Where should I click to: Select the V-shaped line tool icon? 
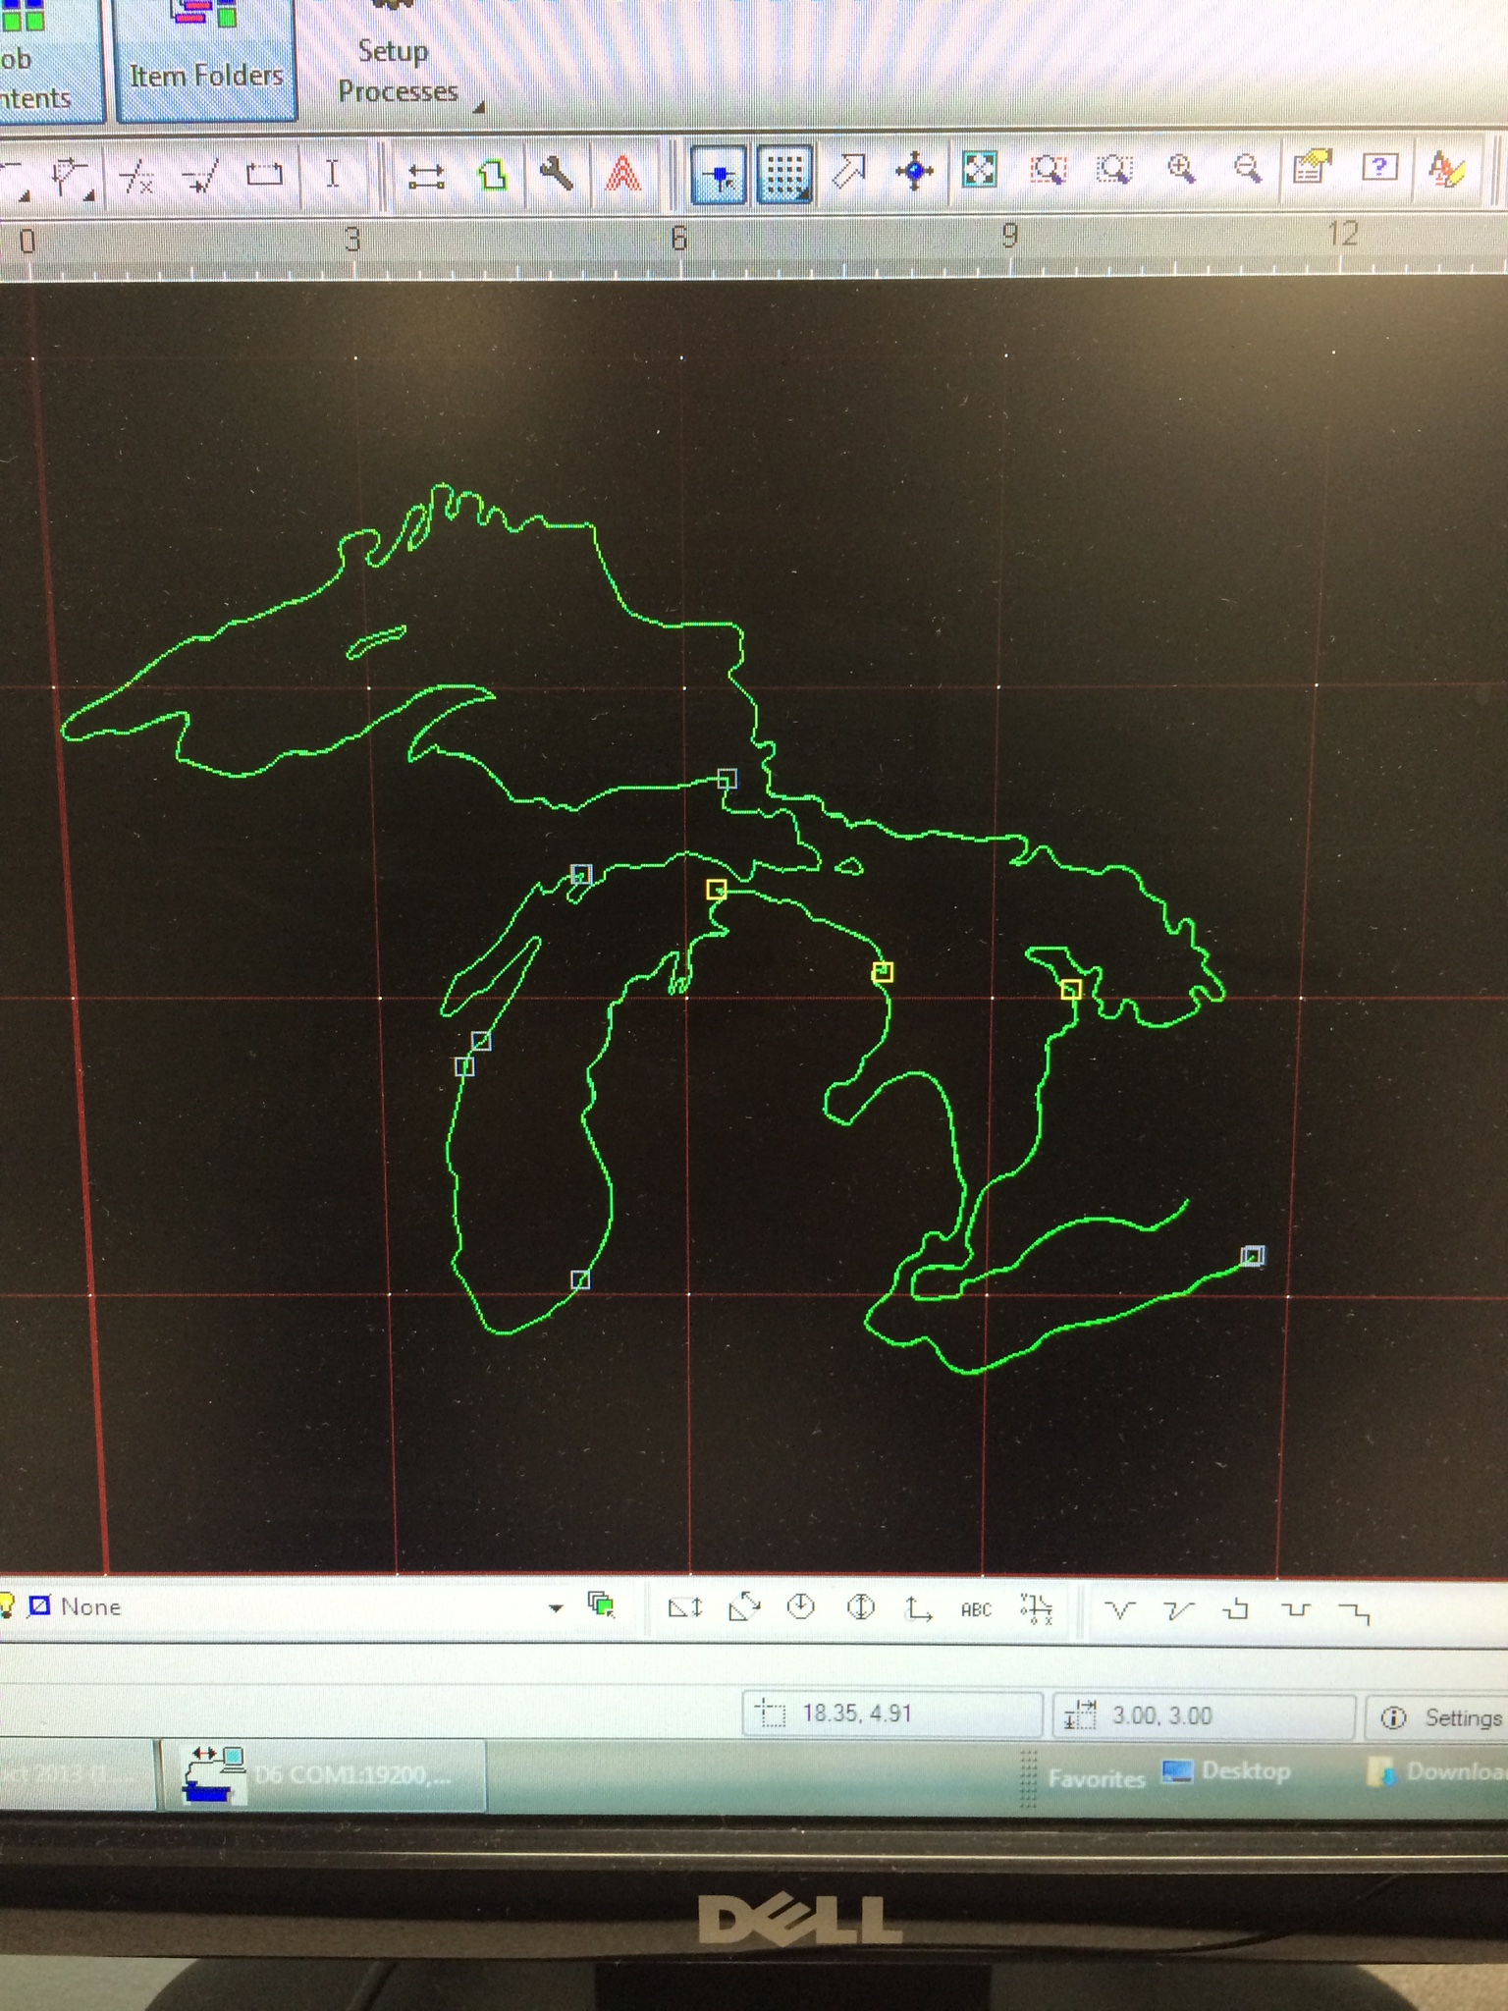1119,1609
